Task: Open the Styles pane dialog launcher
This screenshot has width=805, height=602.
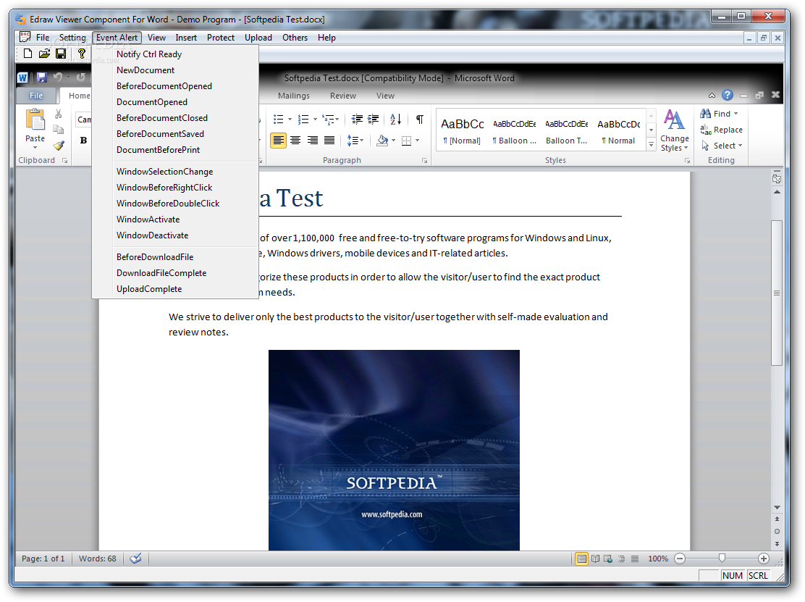Action: 687,161
